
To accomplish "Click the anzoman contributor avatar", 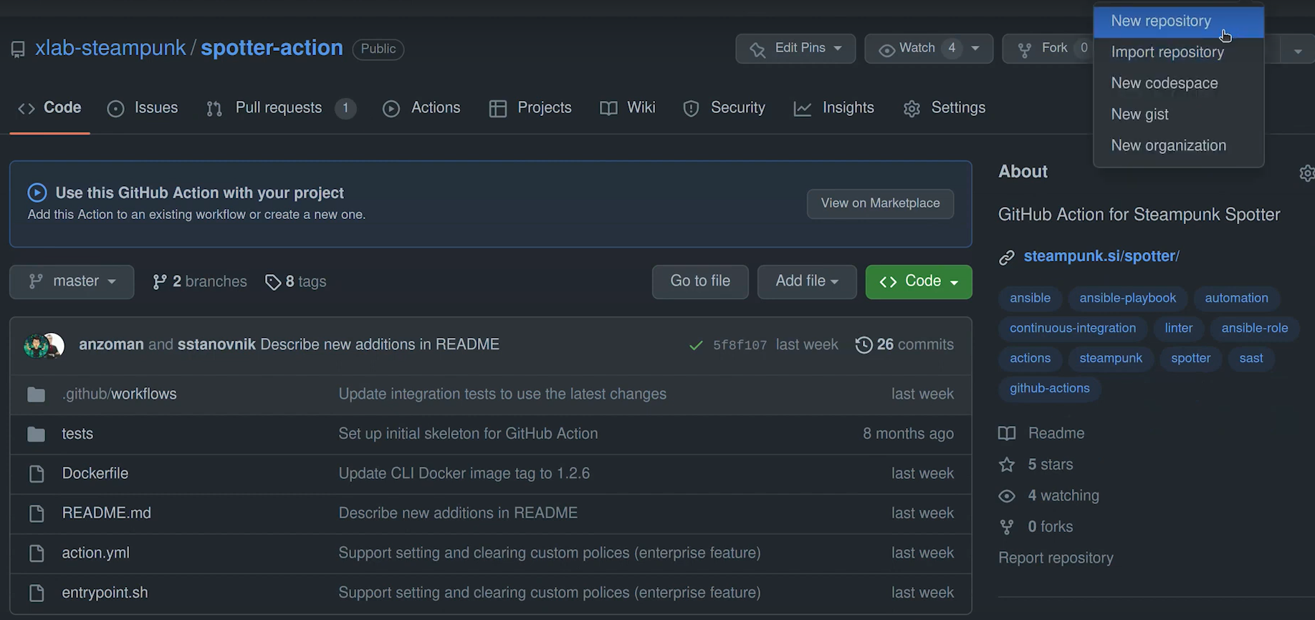I will point(36,346).
